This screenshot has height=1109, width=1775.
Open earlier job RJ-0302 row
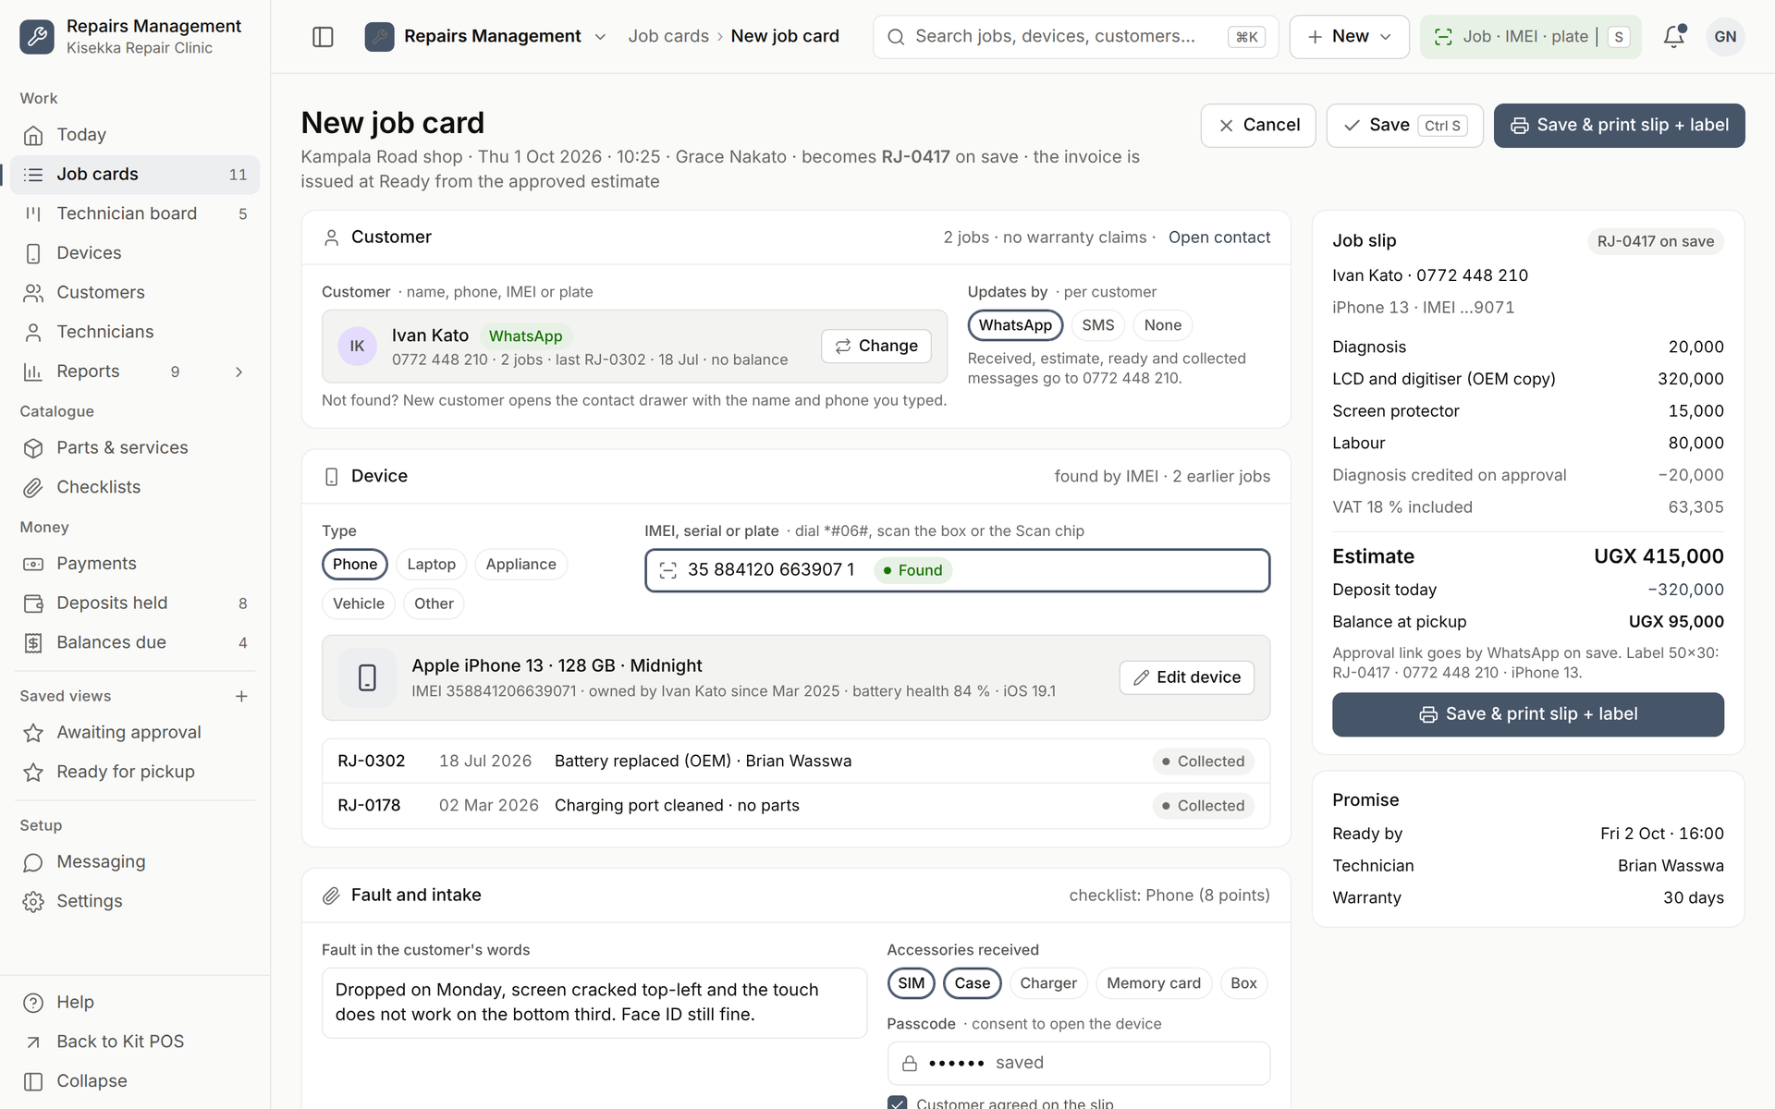click(x=796, y=762)
